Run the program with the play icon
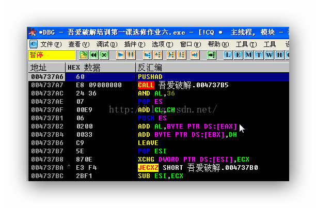Image resolution: width=316 pixels, height=208 pixels. point(120,55)
